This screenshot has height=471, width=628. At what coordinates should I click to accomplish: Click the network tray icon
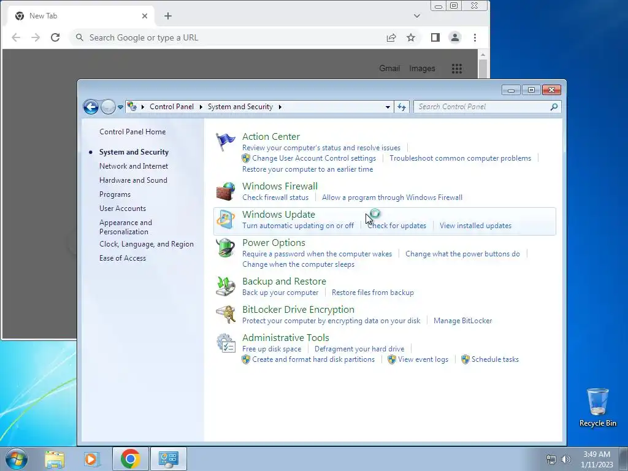tap(551, 459)
